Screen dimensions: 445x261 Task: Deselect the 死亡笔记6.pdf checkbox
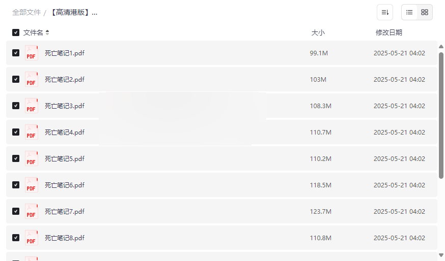pyautogui.click(x=16, y=185)
